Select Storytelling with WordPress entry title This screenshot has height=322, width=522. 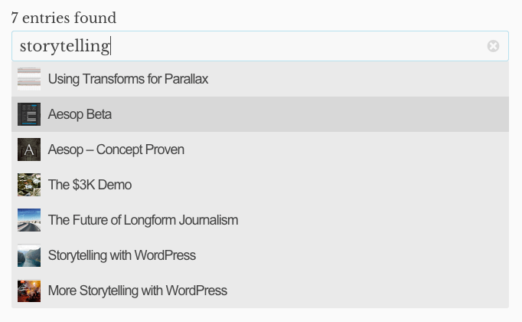[122, 255]
